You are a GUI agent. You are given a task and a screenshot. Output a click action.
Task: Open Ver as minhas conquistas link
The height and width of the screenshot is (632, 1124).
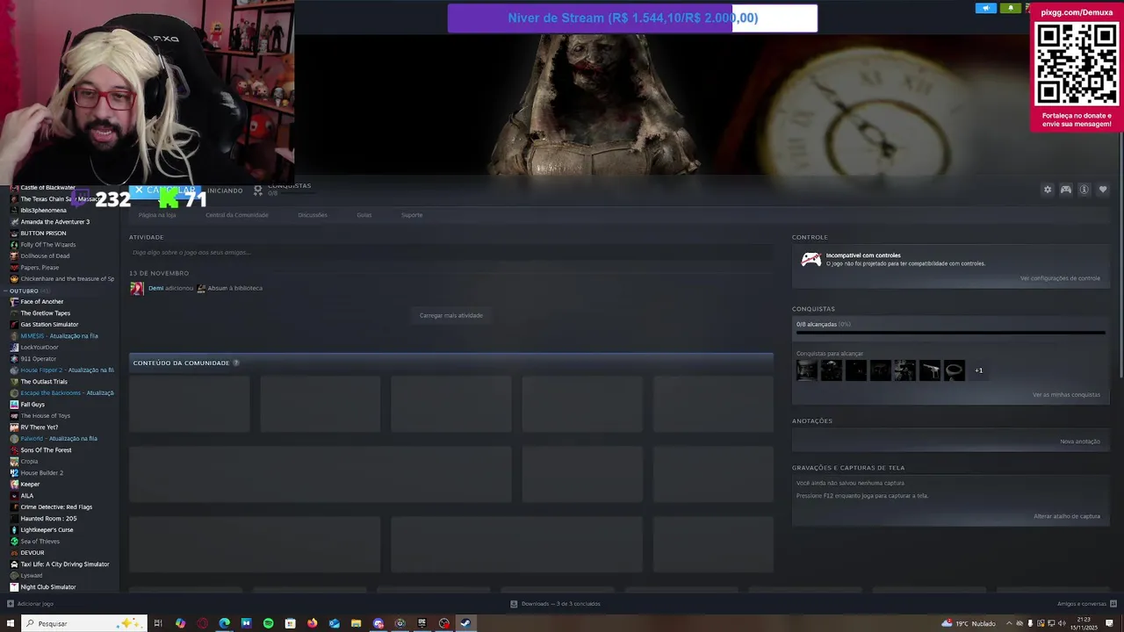pos(1066,395)
